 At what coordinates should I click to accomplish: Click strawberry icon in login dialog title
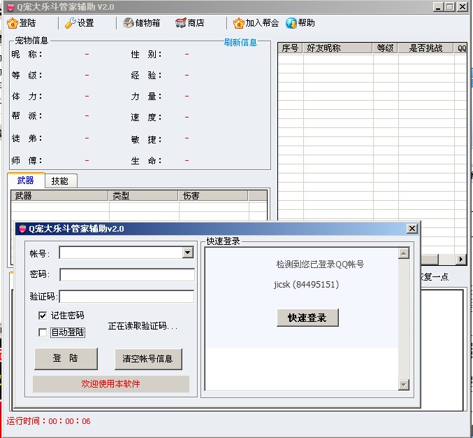coord(22,229)
